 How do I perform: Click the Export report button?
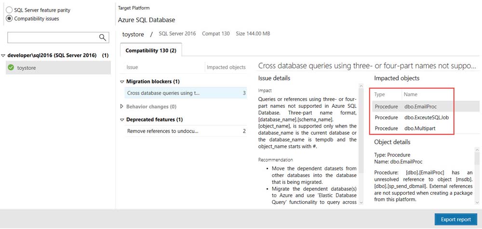pyautogui.click(x=455, y=219)
